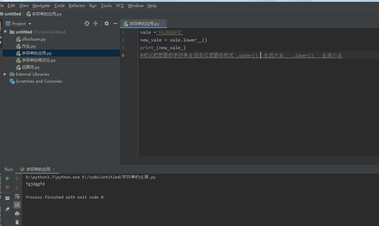Select 字符串的格式化.py in the project tree

pyautogui.click(x=39, y=60)
